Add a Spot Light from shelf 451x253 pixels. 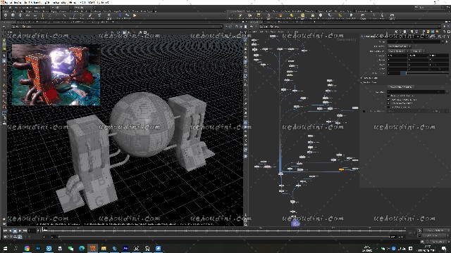point(249,15)
